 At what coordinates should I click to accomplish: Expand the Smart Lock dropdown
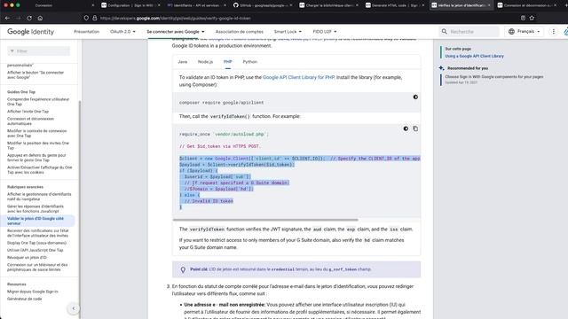(x=288, y=32)
